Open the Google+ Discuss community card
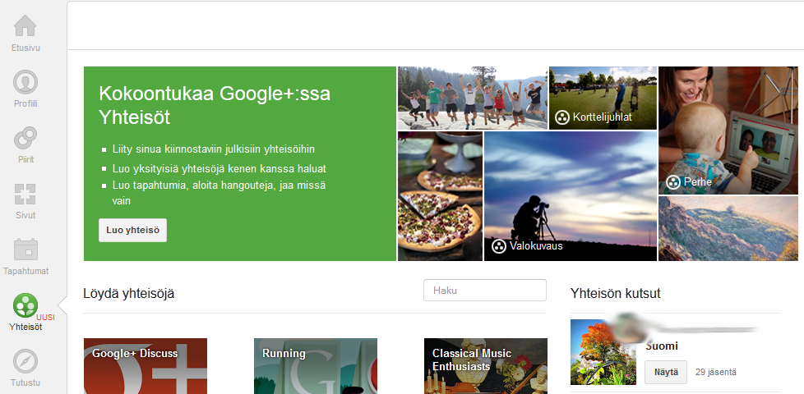 [x=146, y=366]
